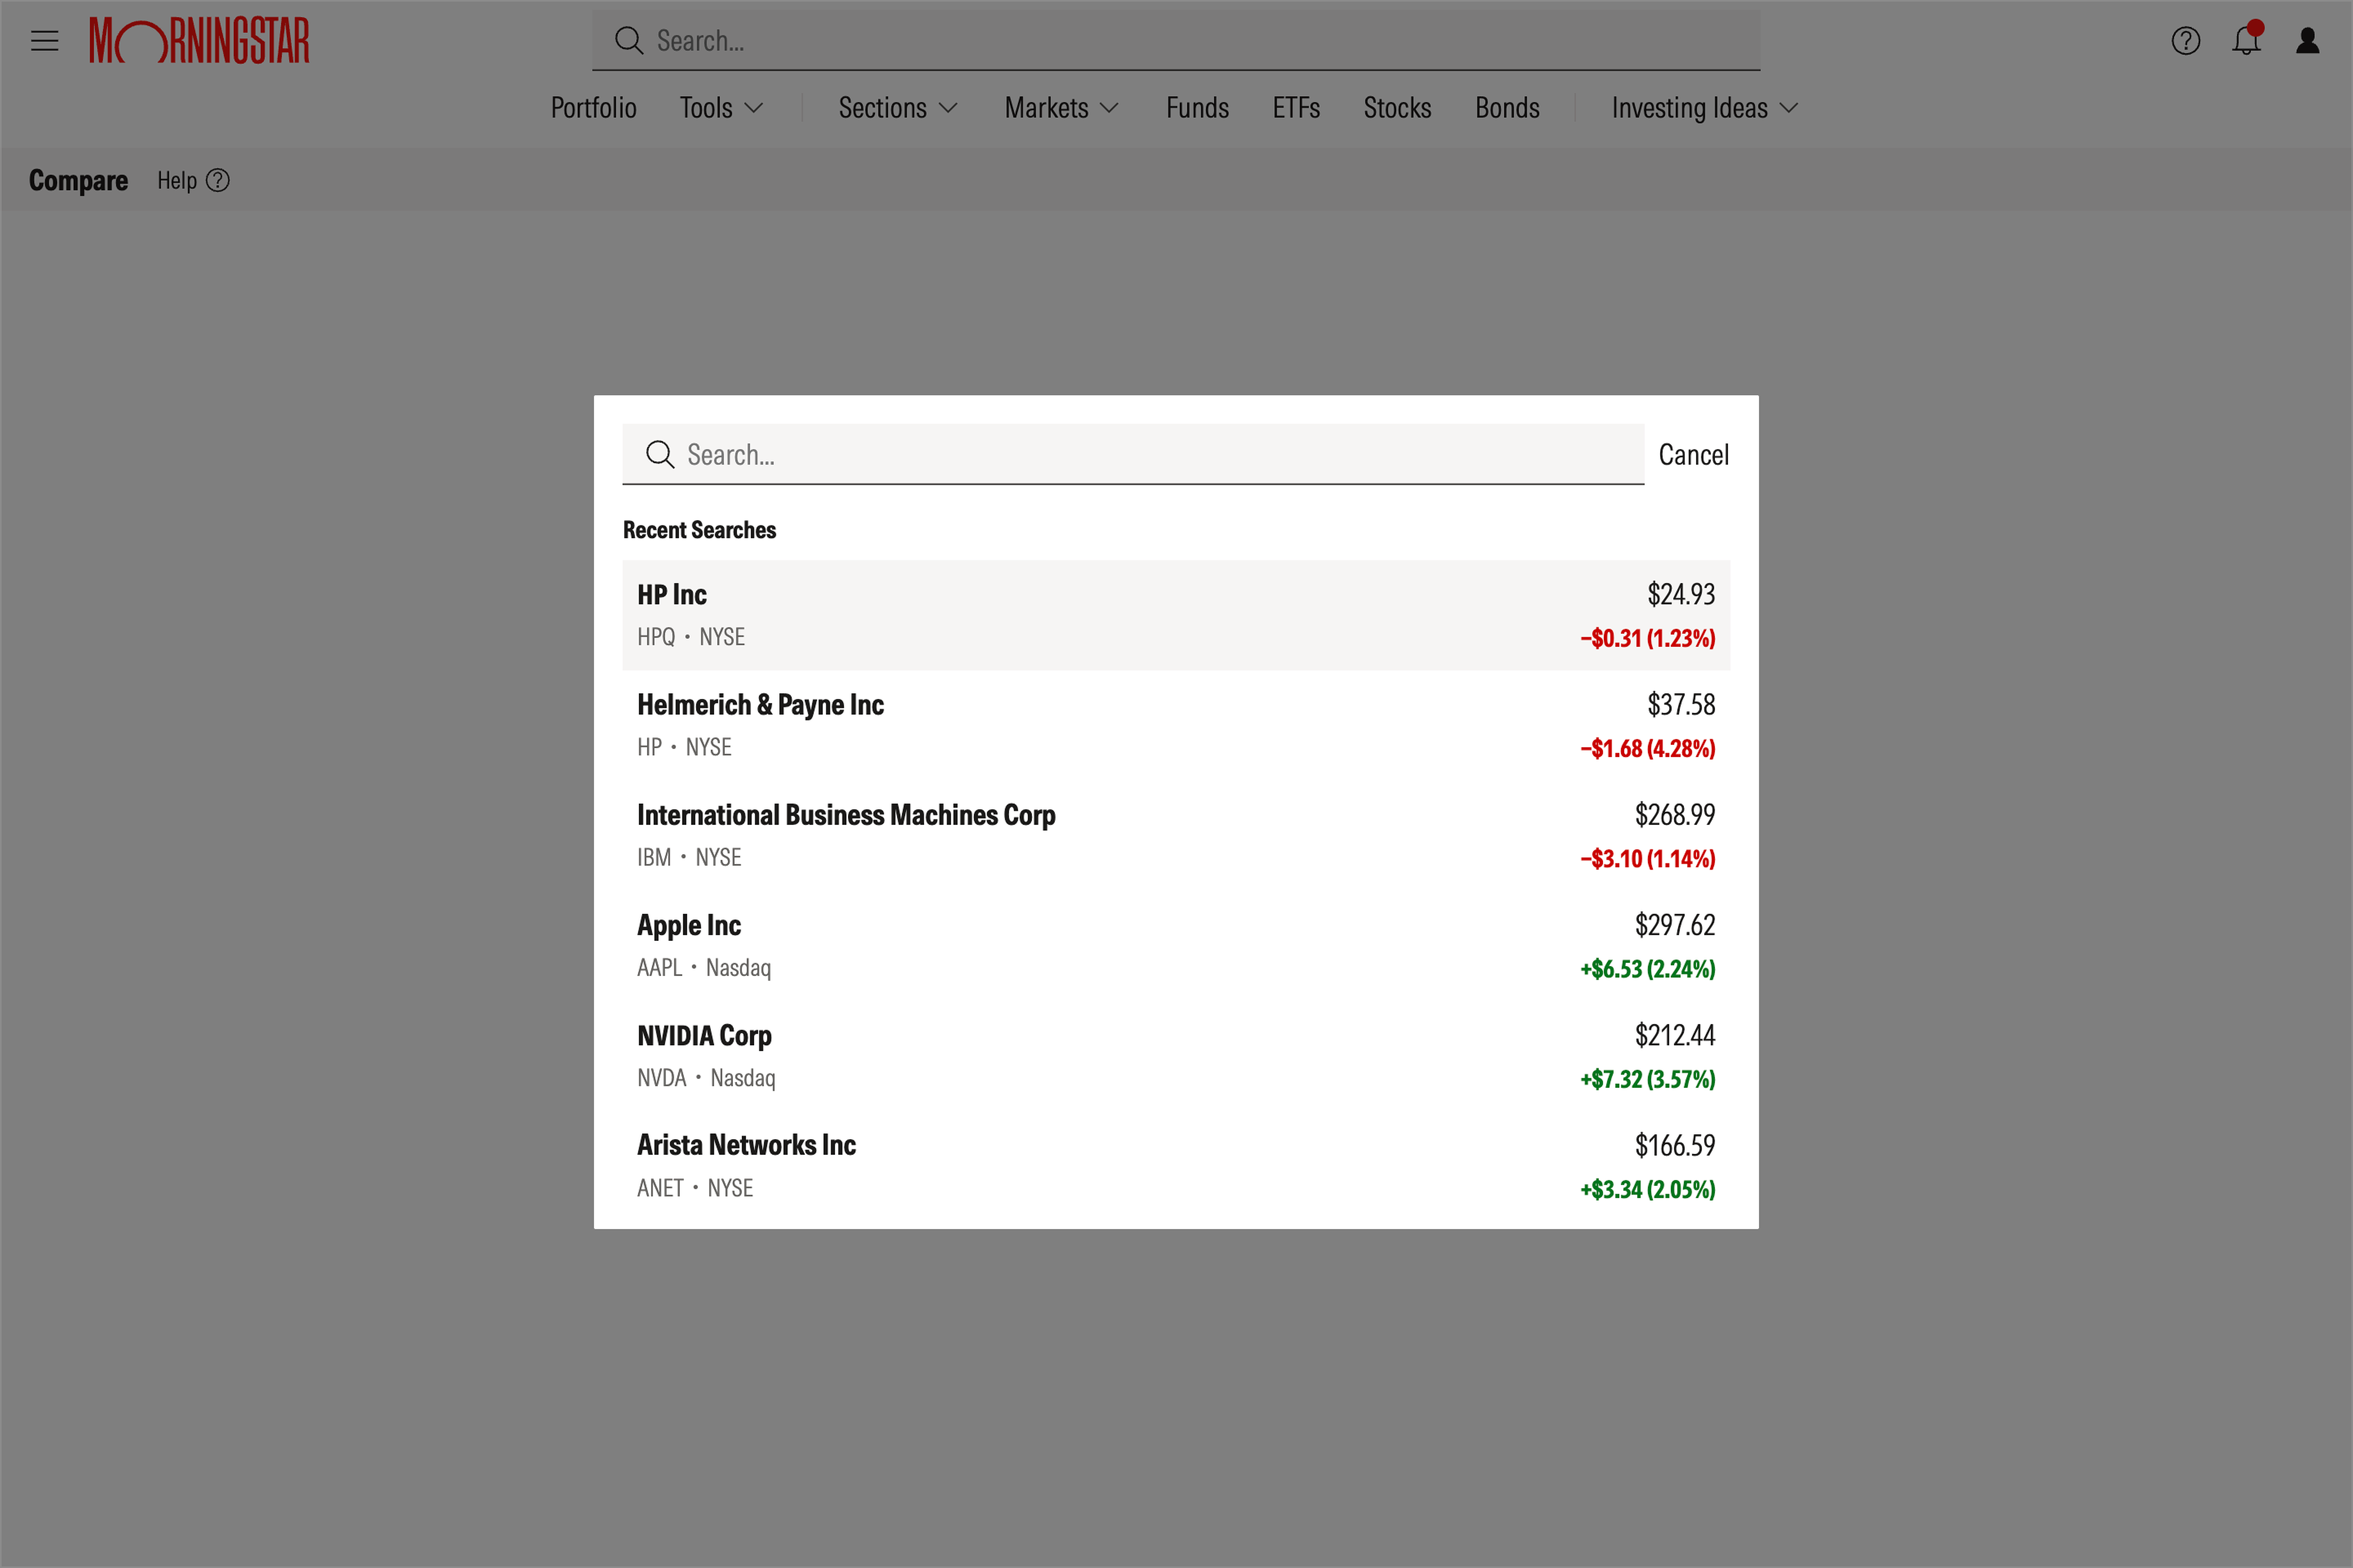The height and width of the screenshot is (1568, 2353).
Task: Open the help question mark icon in header
Action: pos(2186,41)
